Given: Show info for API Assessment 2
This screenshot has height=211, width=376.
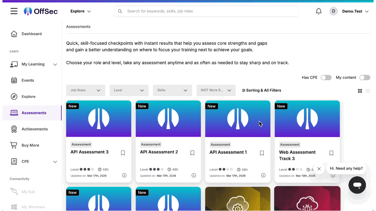Looking at the screenshot, I should point(194,175).
